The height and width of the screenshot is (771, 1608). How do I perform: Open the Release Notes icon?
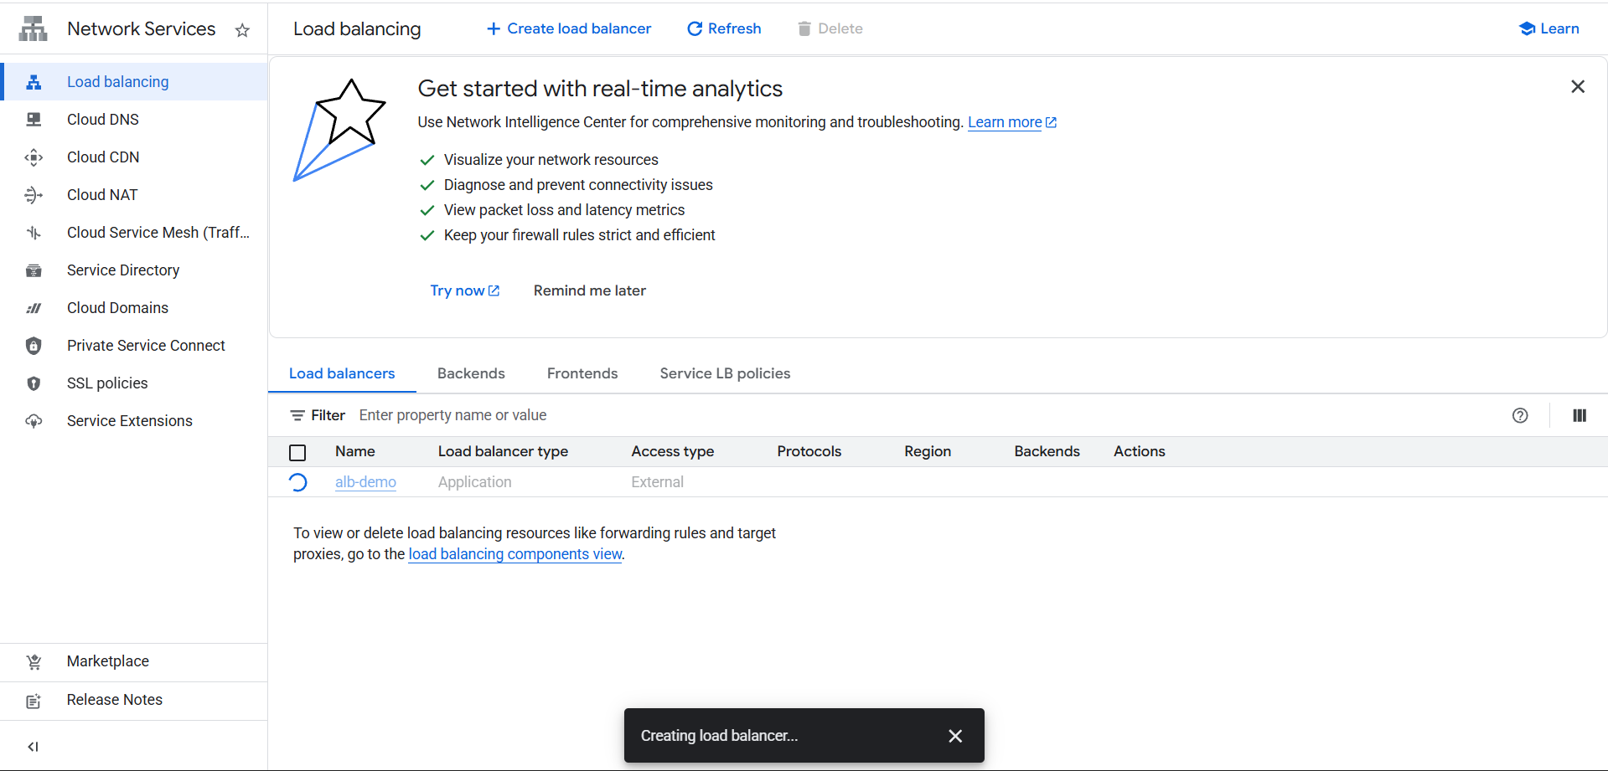(x=34, y=701)
